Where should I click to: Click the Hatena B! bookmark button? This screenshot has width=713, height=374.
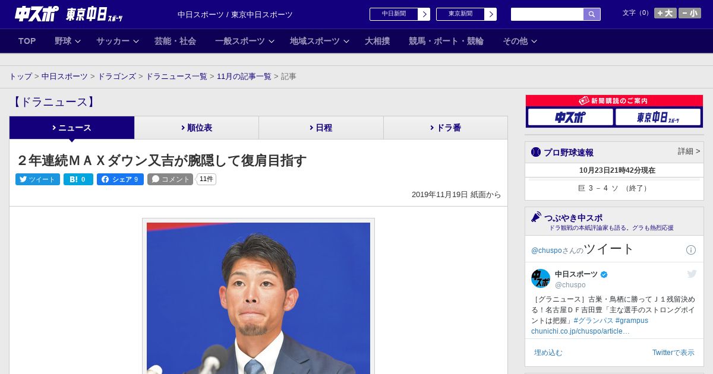[78, 179]
